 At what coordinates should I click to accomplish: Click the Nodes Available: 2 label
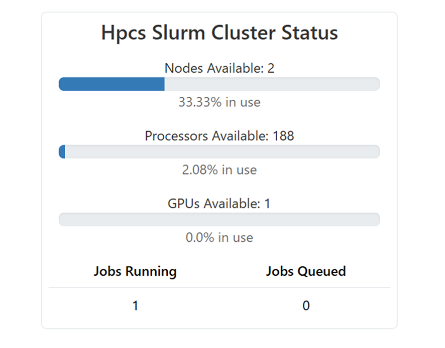(x=219, y=68)
